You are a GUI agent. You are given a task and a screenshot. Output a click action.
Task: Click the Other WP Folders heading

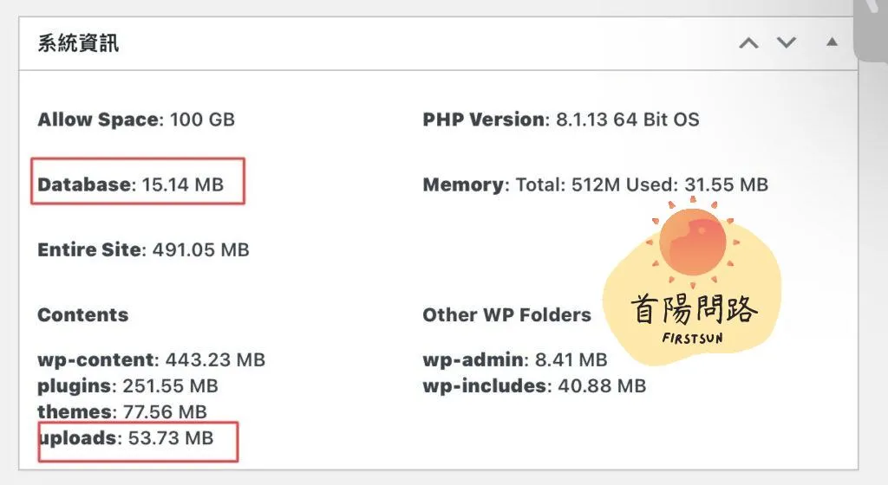506,314
